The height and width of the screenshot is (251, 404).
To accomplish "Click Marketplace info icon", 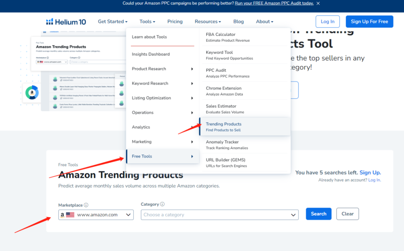I will 86,205.
